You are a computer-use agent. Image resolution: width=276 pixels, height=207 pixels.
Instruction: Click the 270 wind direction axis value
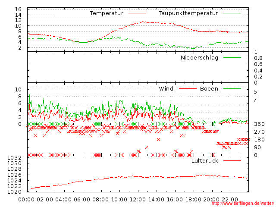point(259,132)
